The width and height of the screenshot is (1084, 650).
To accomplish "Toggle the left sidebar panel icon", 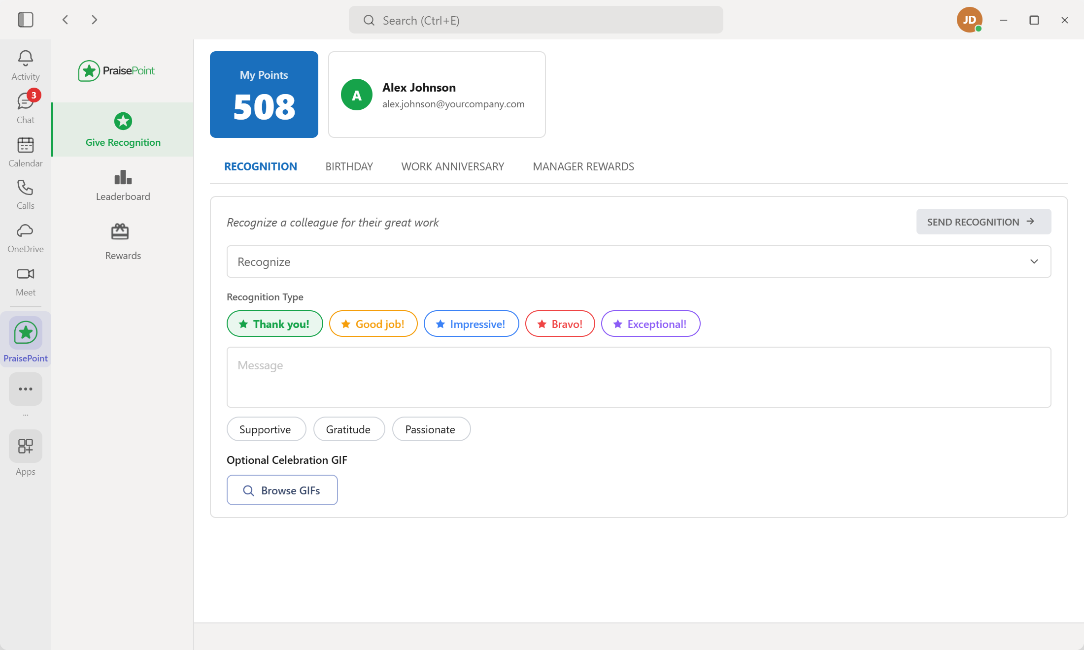I will coord(26,20).
